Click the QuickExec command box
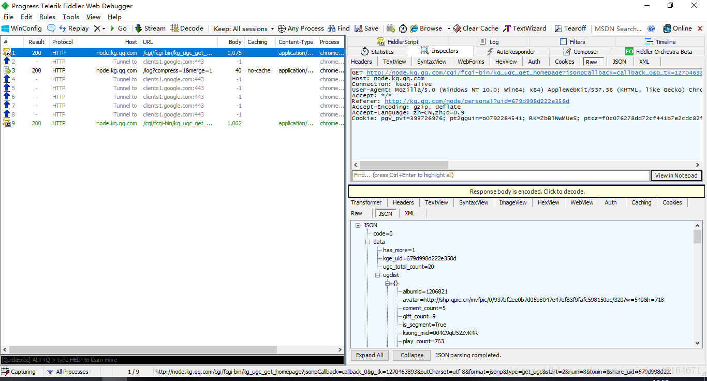This screenshot has height=381, width=707. [172, 360]
